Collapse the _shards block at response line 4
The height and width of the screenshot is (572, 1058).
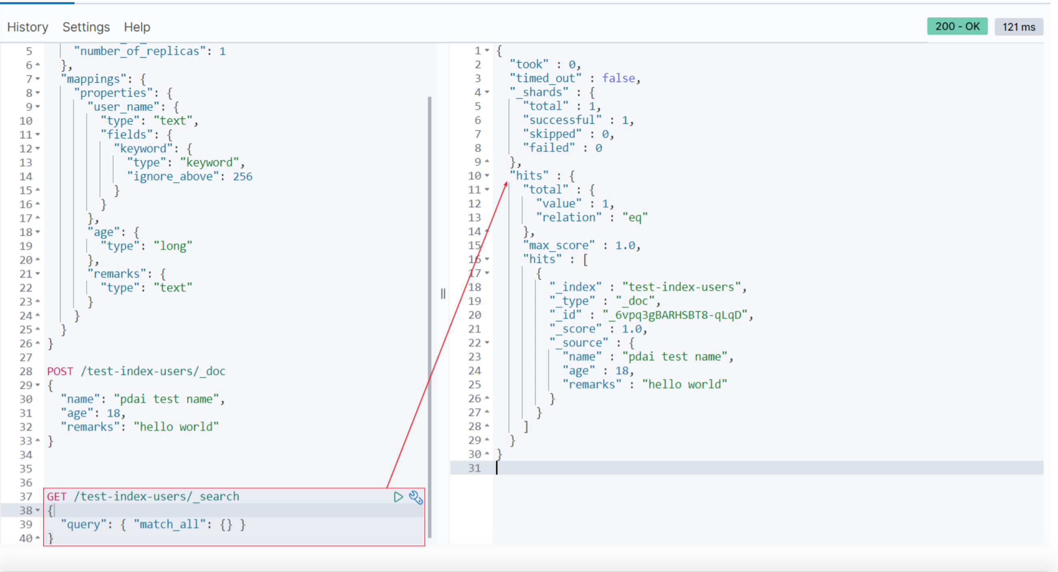(487, 92)
